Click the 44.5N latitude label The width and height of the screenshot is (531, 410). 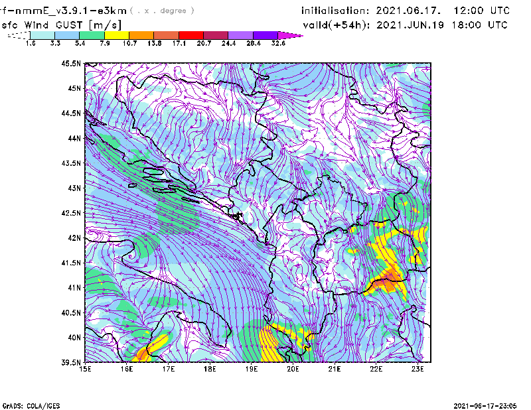(x=71, y=113)
